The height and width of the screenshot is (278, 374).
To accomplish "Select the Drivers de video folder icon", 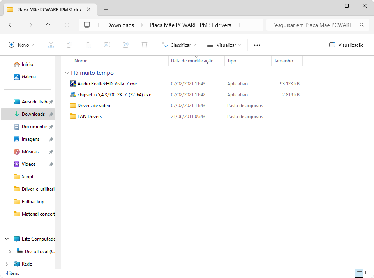I will (x=73, y=105).
